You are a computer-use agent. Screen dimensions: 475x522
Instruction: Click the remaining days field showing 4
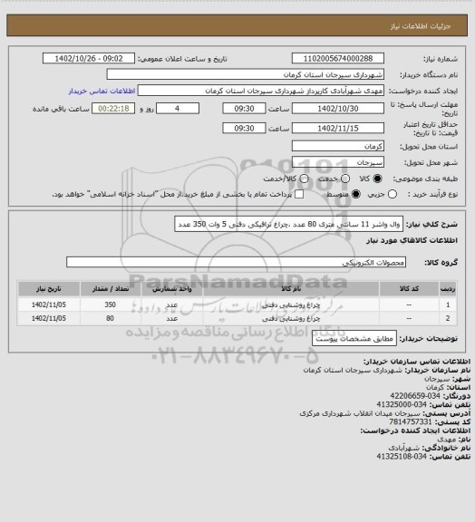click(178, 109)
